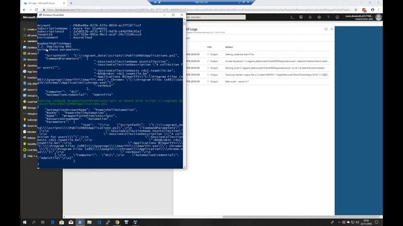The width and height of the screenshot is (403, 226).
Task: Click the DETAILS column header
Action: [x=229, y=47]
